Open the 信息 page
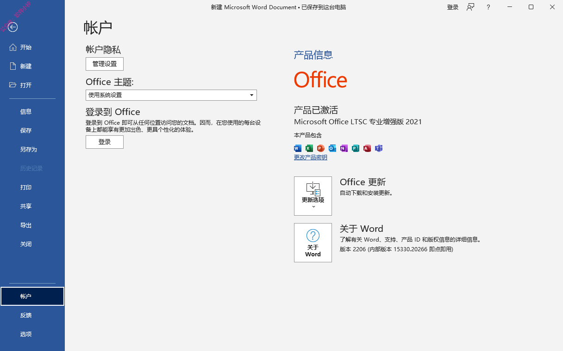563x351 pixels. [32, 111]
